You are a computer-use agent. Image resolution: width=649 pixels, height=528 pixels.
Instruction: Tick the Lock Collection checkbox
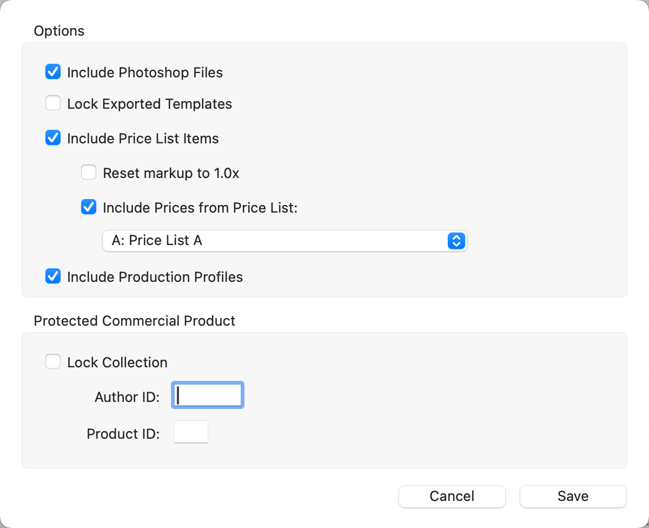tap(53, 362)
